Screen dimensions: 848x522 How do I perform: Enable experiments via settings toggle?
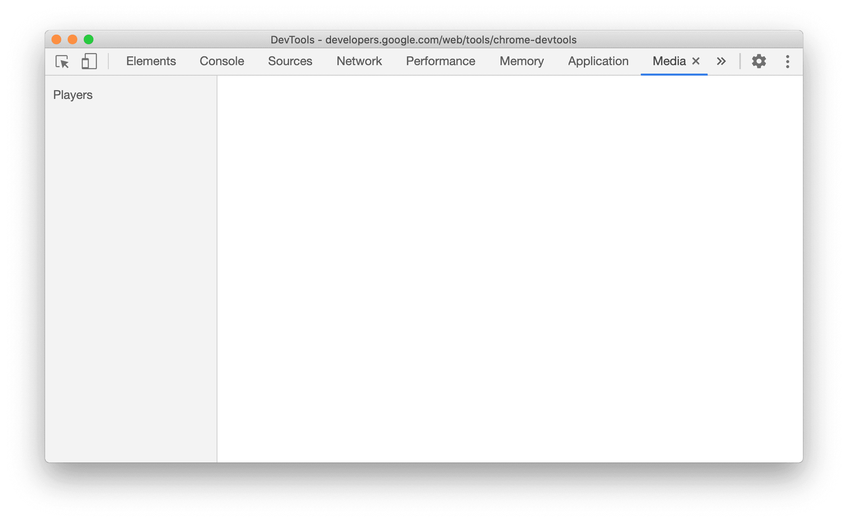pos(759,60)
